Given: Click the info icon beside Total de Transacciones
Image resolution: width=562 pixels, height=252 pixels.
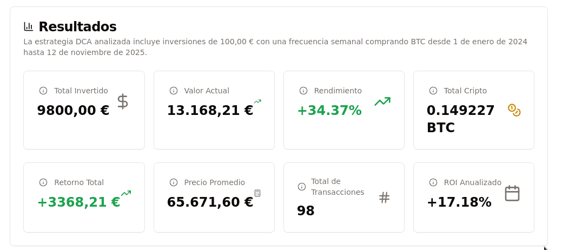Looking at the screenshot, I should 302,187.
